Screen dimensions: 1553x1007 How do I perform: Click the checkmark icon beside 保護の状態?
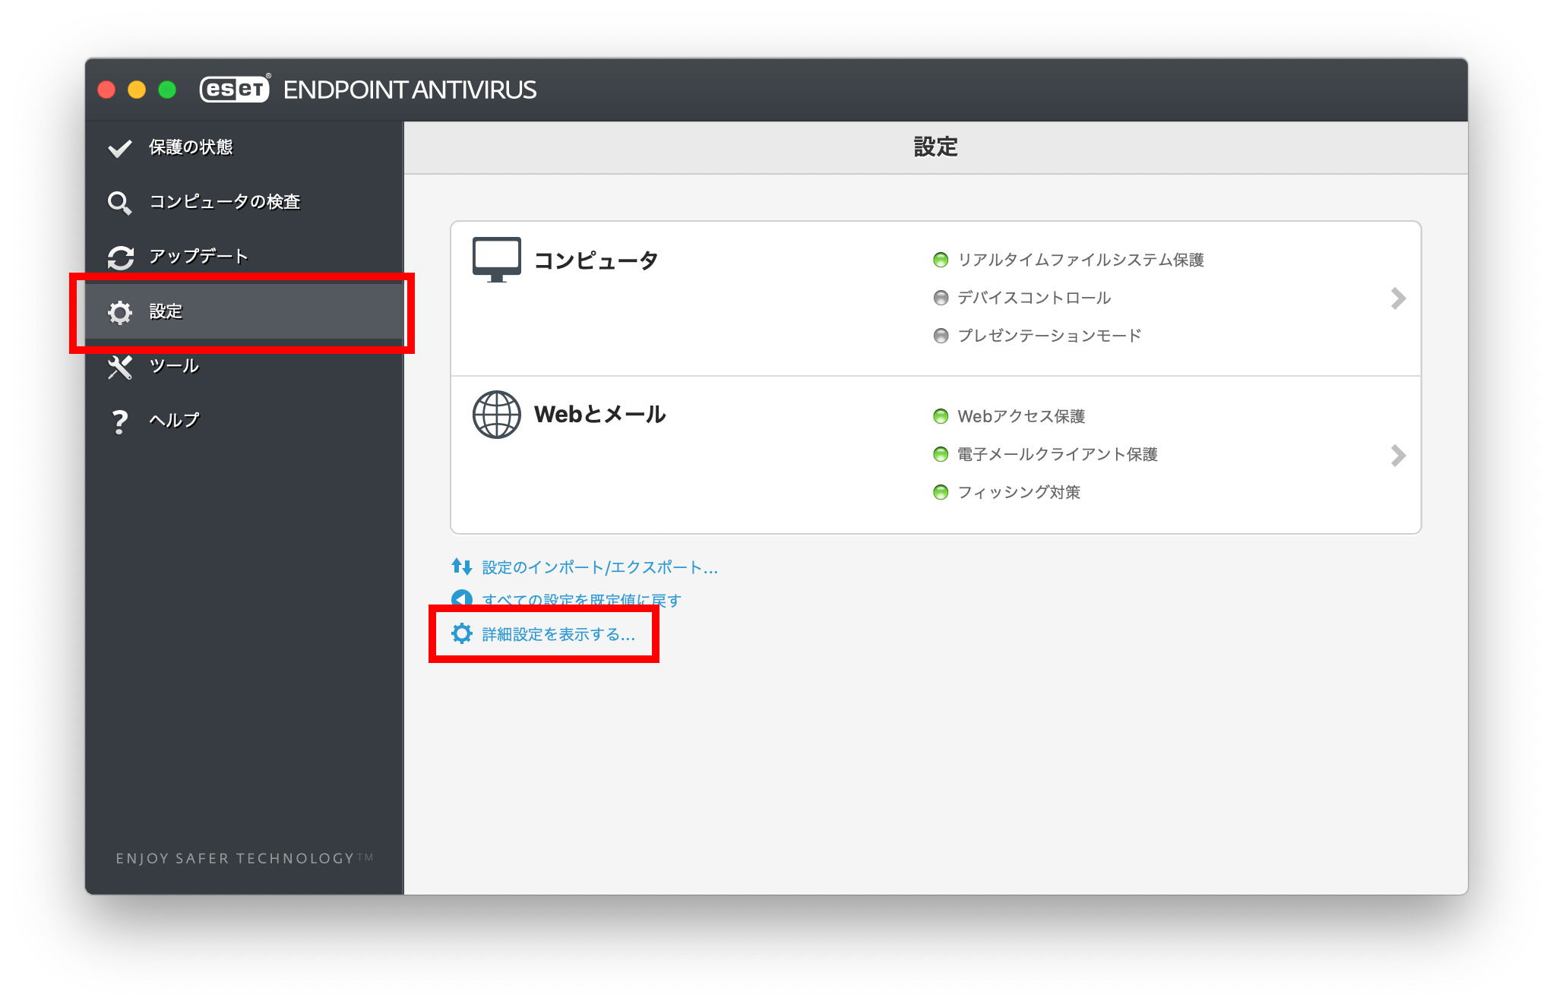(120, 148)
